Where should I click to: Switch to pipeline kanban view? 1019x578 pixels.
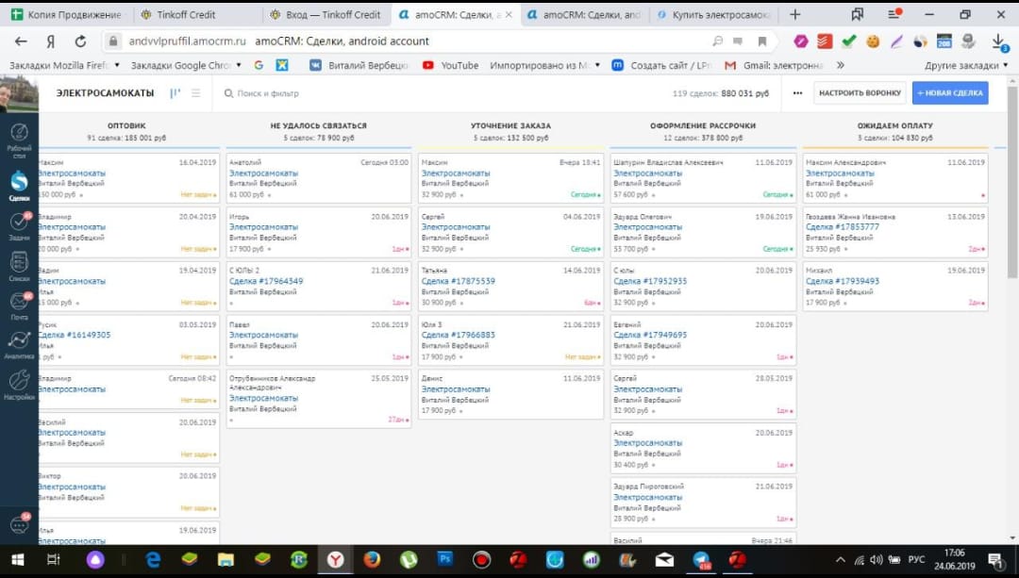pyautogui.click(x=175, y=93)
